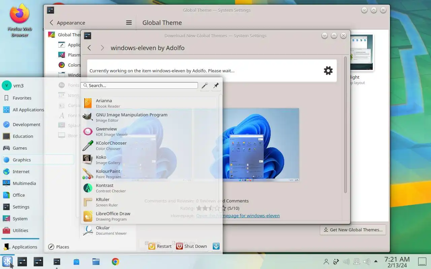431x269 pixels.
Task: Click the download dialog vertical scrollbar
Action: pyautogui.click(x=345, y=124)
